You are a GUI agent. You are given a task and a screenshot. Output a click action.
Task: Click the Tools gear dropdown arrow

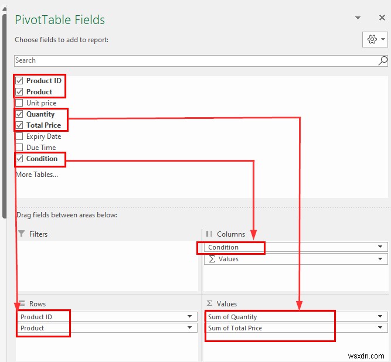click(x=383, y=39)
